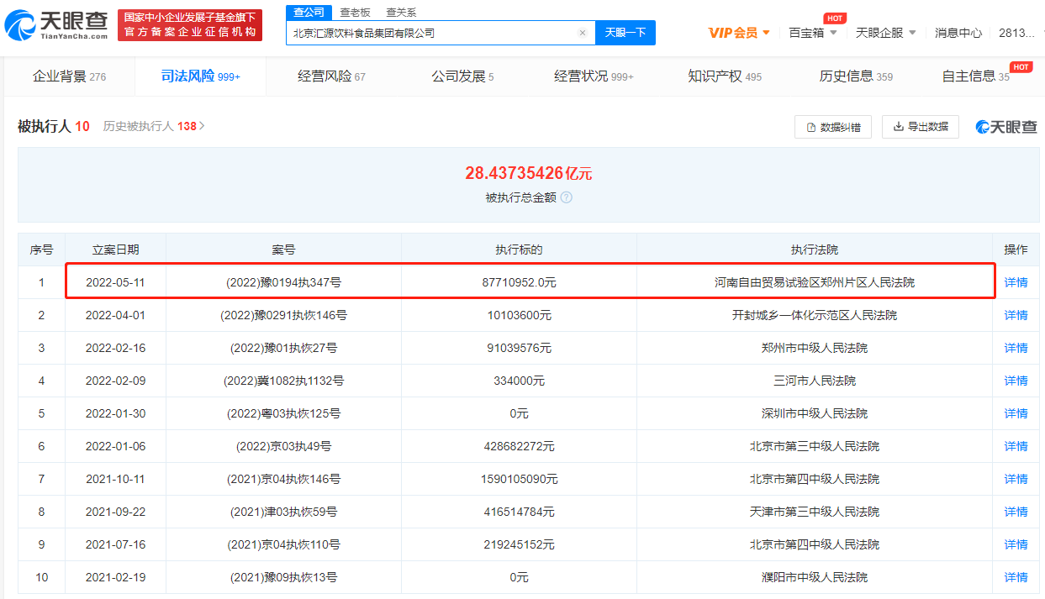The image size is (1045, 599).
Task: Select the 查关系 search tab
Action: coord(401,12)
